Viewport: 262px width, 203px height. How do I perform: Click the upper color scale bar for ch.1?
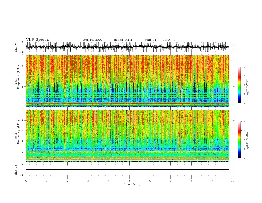(240, 85)
